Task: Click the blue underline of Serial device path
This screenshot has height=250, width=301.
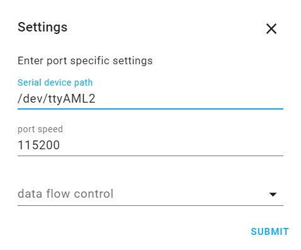Action: click(150, 109)
